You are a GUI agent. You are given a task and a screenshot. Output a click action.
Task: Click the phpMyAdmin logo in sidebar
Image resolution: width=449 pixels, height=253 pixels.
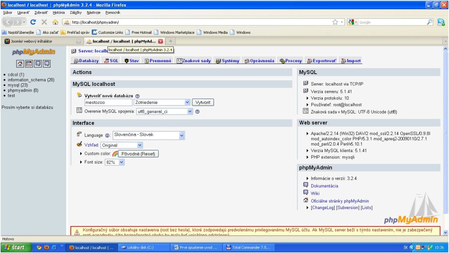pos(33,52)
